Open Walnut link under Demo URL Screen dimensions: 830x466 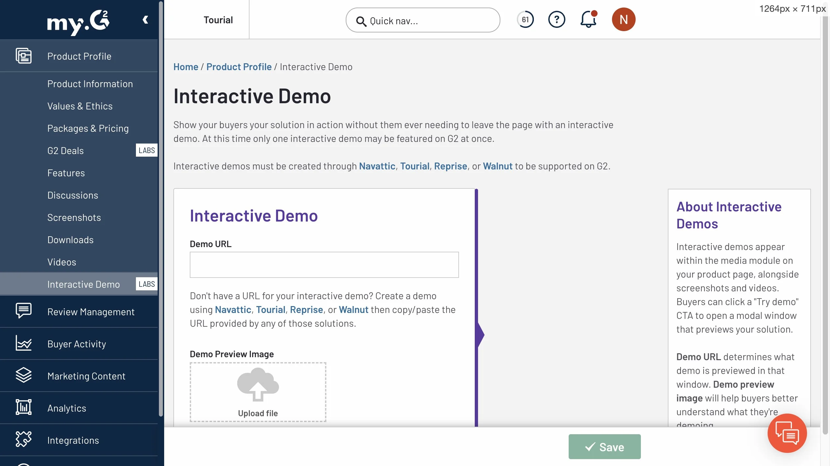[x=354, y=310]
